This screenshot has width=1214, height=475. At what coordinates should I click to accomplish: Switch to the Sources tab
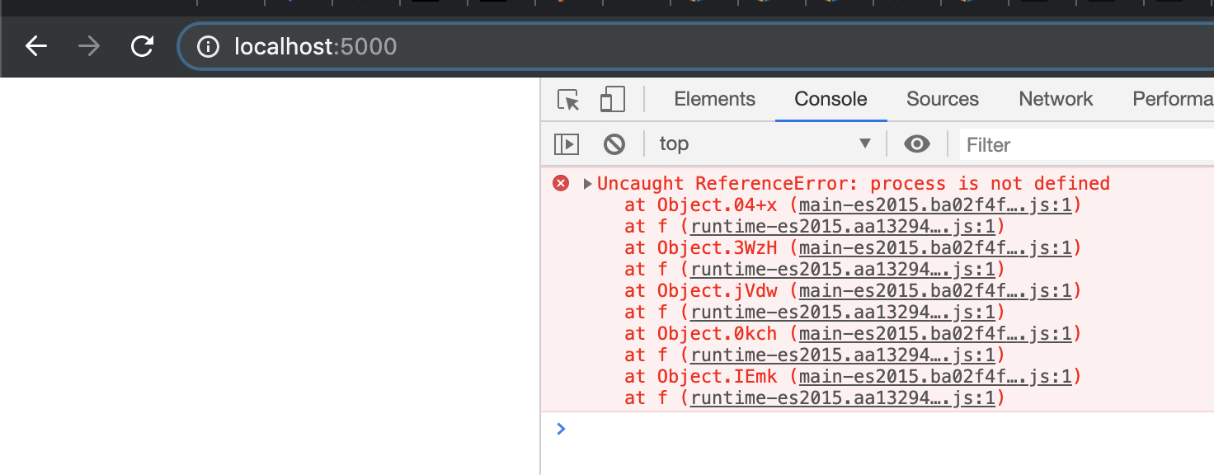tap(942, 99)
